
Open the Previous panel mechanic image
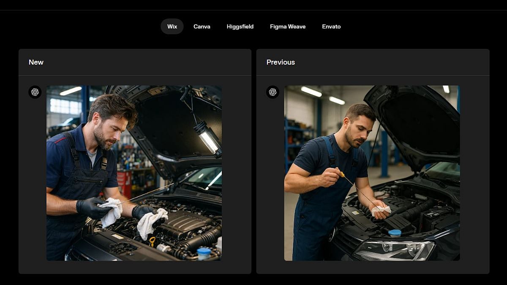pos(372,173)
